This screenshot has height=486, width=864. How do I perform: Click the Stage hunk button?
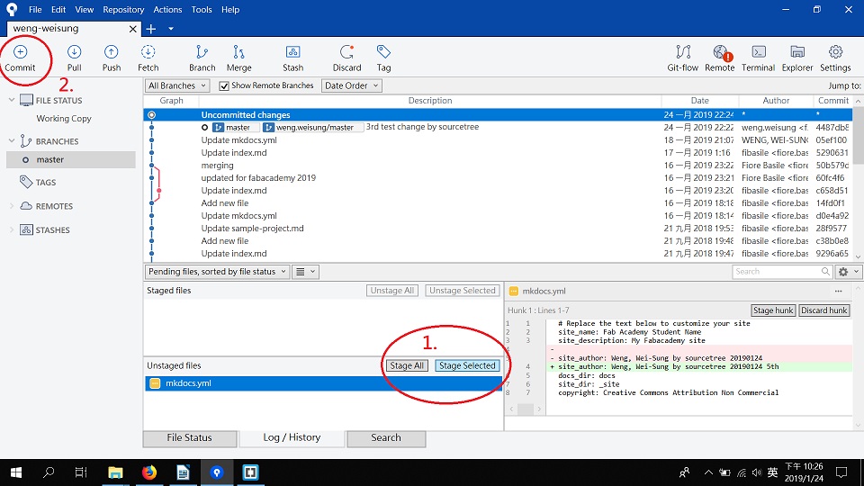pyautogui.click(x=773, y=310)
